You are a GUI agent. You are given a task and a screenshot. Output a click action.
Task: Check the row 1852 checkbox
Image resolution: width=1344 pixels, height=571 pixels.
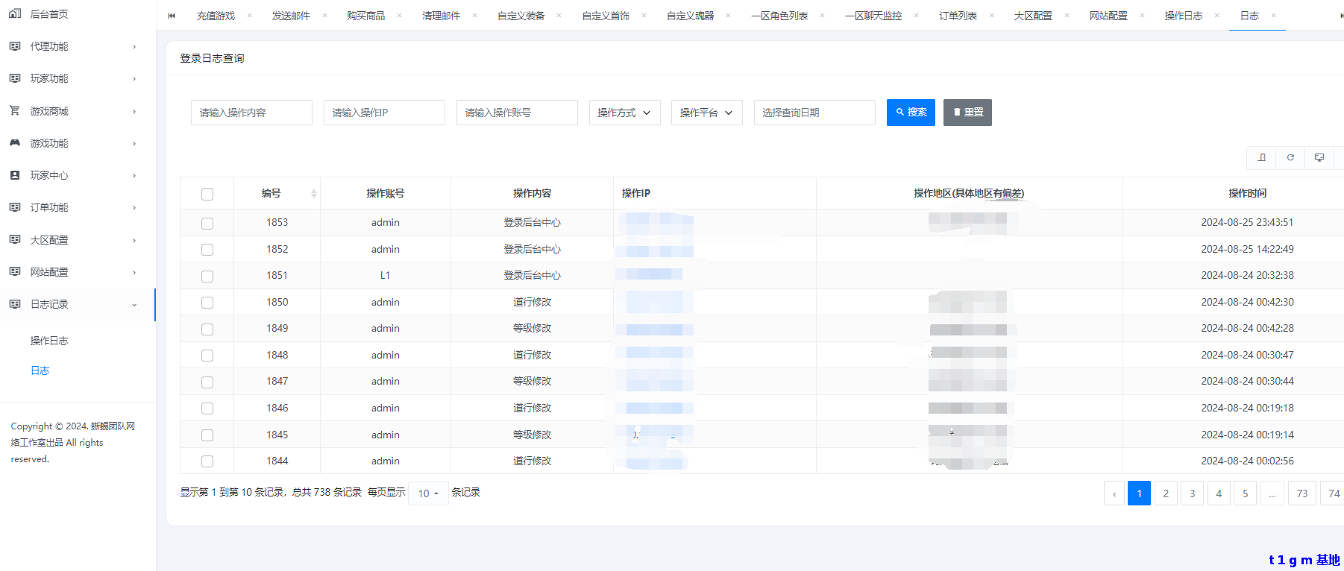(207, 250)
